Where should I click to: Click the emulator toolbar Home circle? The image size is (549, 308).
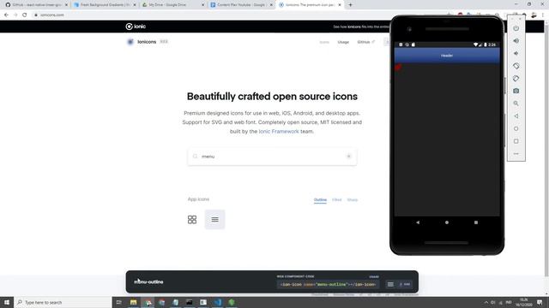(516, 128)
